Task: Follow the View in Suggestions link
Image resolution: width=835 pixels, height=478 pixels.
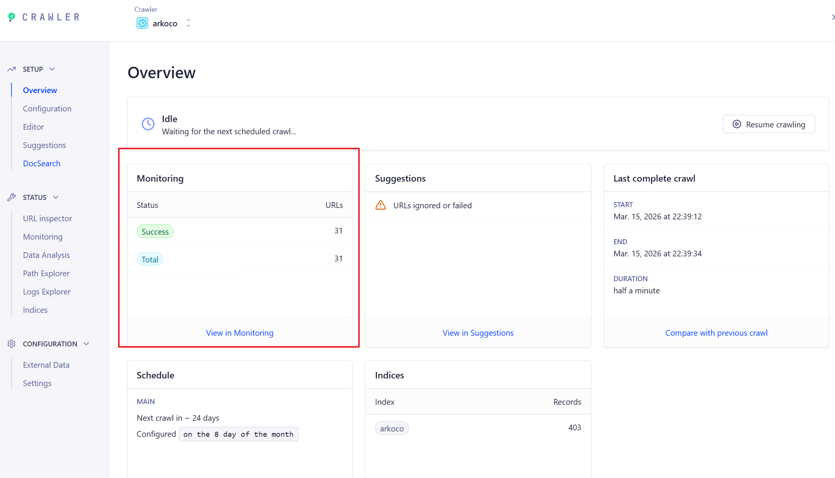Action: (x=478, y=333)
